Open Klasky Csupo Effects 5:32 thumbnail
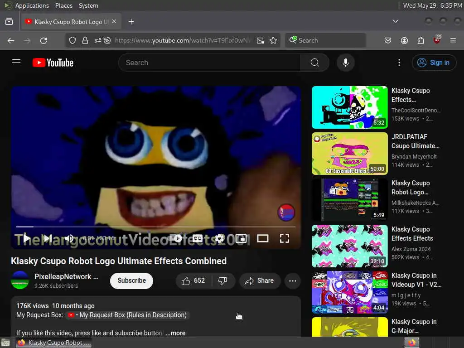This screenshot has width=464, height=348. 349,107
